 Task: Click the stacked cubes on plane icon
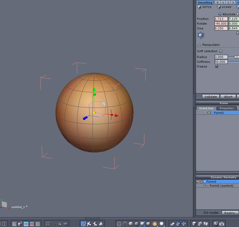tap(206, 224)
